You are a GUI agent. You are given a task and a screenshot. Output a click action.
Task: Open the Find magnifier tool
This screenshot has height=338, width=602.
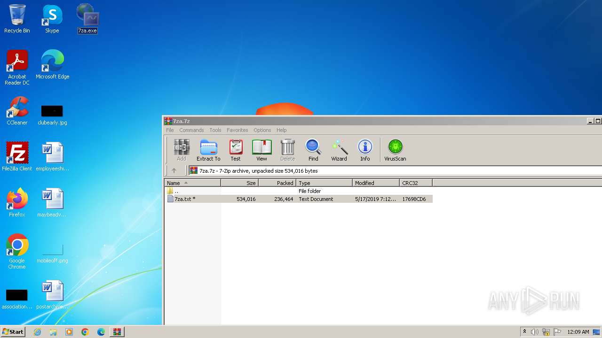[313, 150]
